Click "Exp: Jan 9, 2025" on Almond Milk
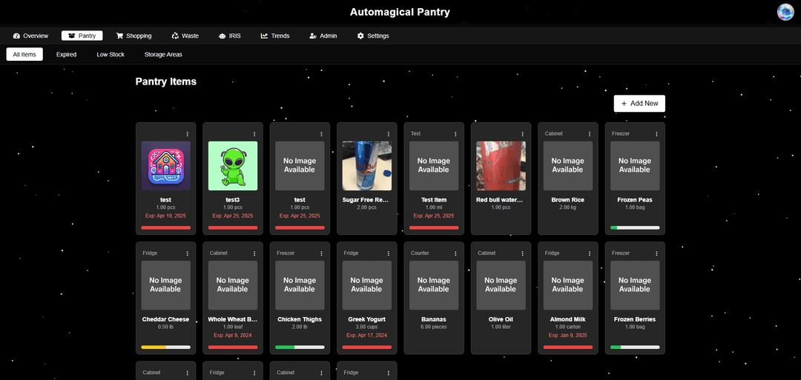 tap(568, 335)
